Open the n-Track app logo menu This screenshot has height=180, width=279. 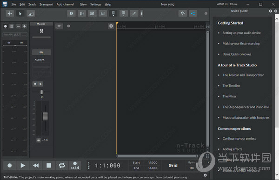coord(5,4)
